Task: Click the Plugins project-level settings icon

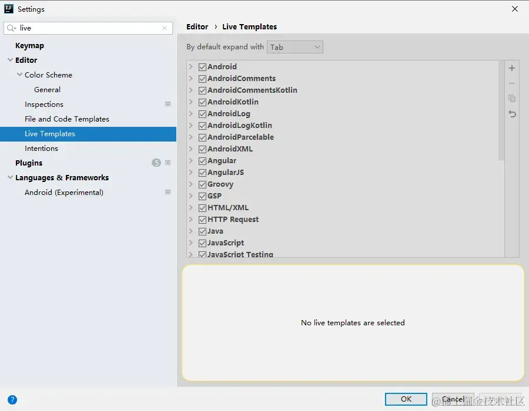Action: (x=168, y=163)
